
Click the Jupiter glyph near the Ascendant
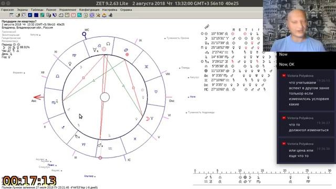[x=56, y=101]
